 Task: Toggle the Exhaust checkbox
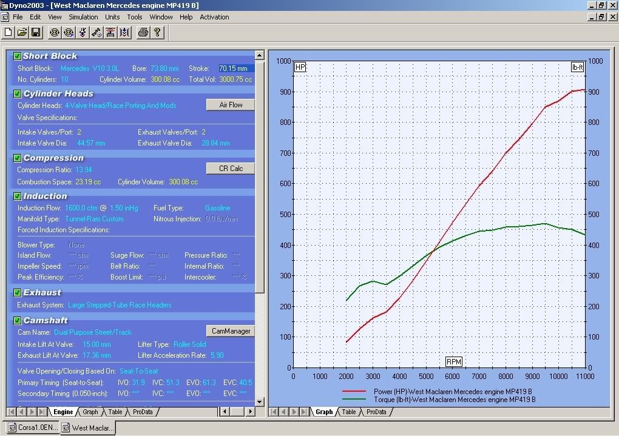(x=17, y=292)
